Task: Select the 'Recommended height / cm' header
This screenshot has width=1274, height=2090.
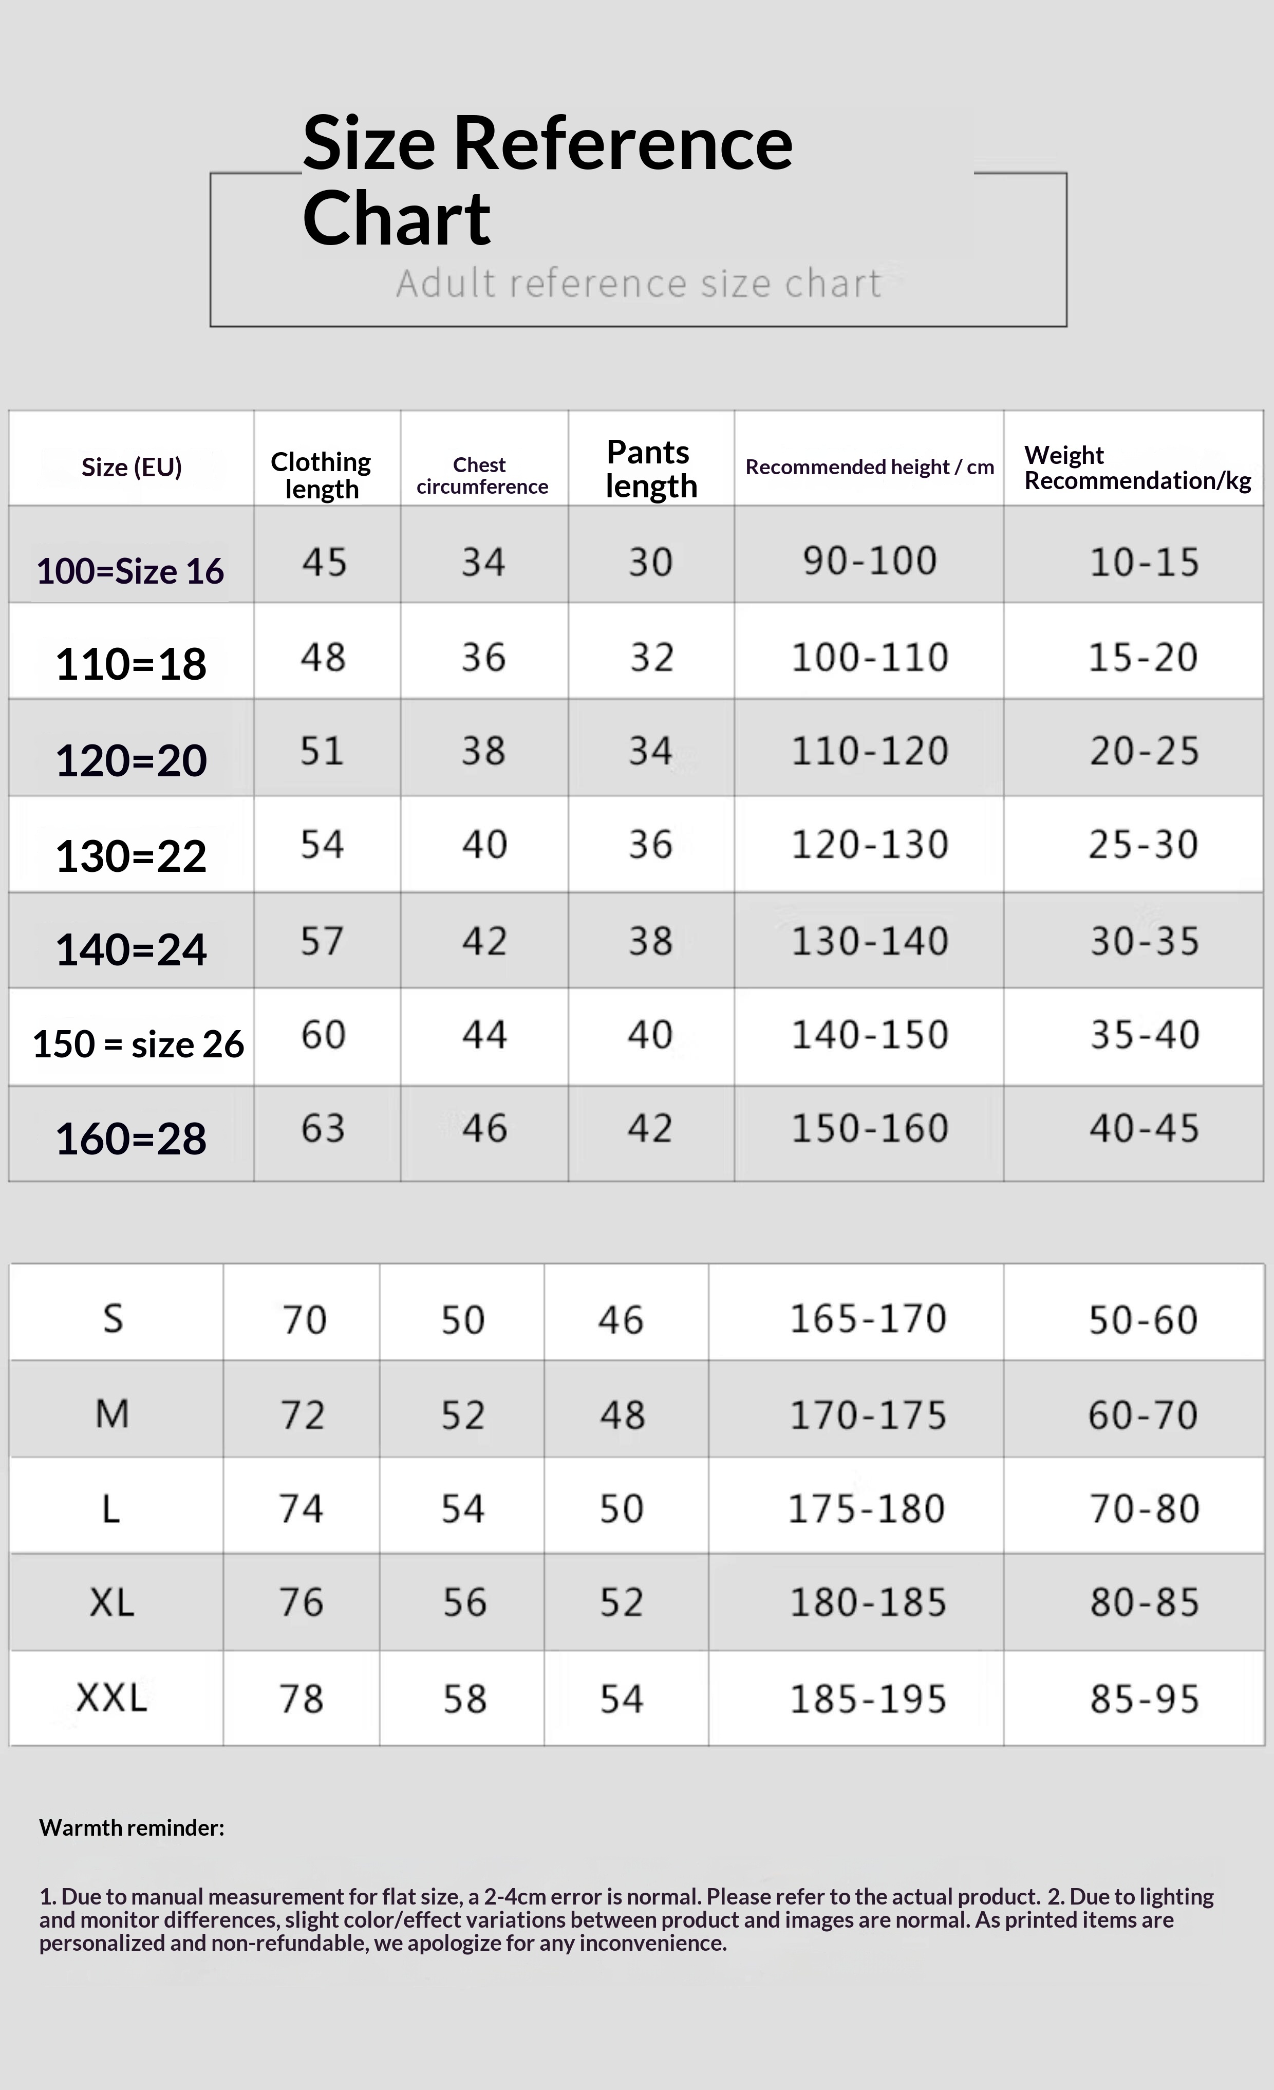Action: click(x=869, y=466)
